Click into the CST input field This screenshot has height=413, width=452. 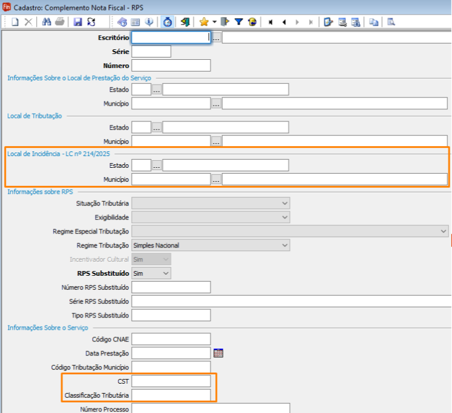(171, 381)
